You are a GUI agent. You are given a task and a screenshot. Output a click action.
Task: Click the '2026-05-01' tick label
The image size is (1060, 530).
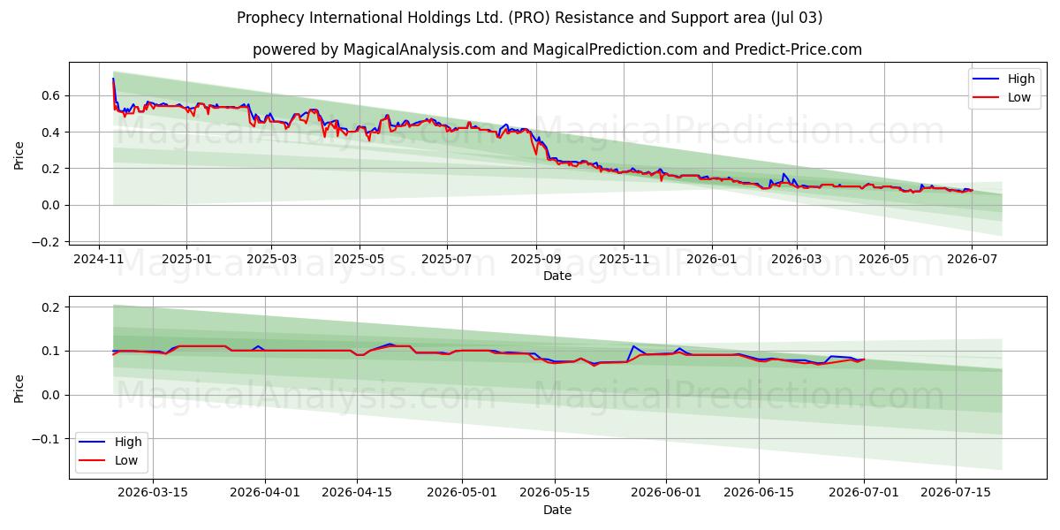click(462, 492)
